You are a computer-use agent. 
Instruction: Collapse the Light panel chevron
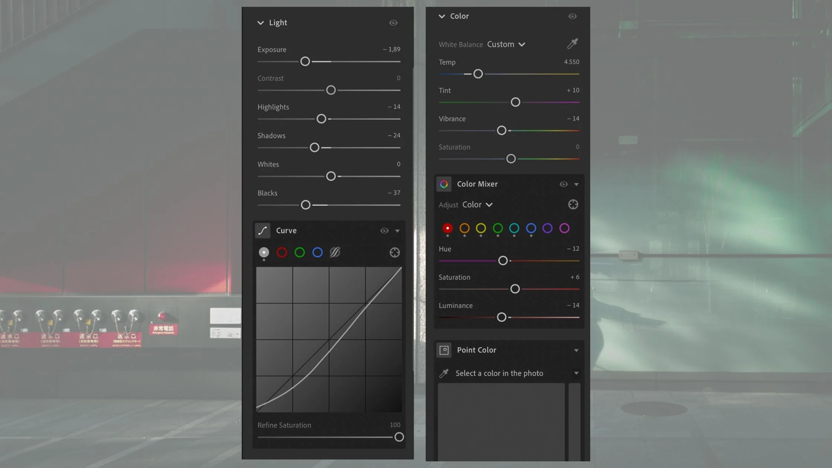[x=260, y=23]
